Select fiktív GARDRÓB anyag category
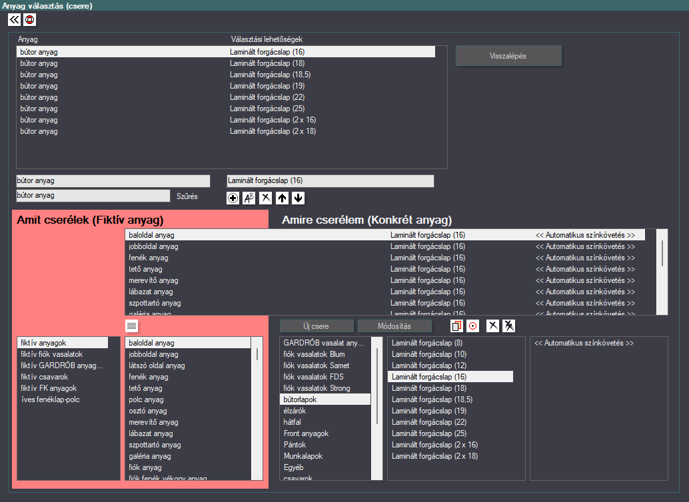689x502 pixels. click(x=63, y=366)
